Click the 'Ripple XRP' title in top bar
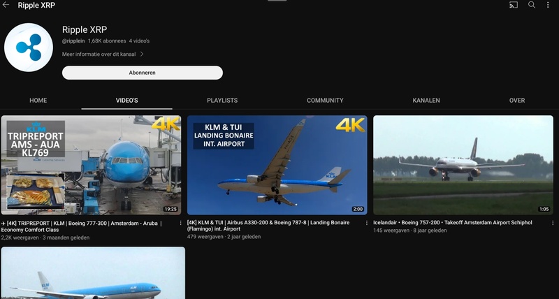The height and width of the screenshot is (299, 559). [x=36, y=6]
